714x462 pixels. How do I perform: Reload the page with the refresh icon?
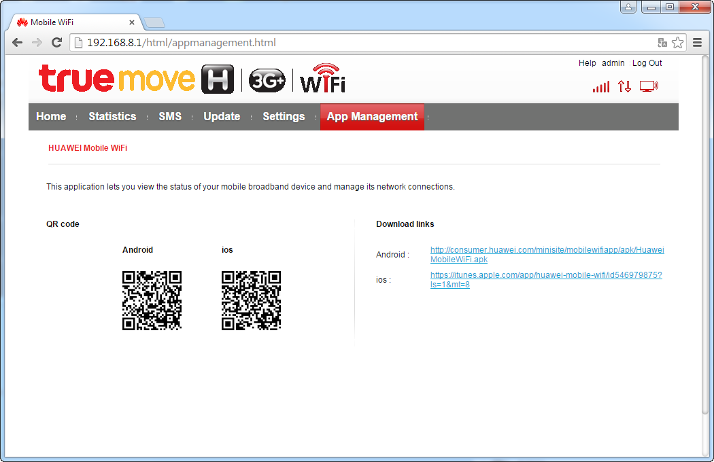coord(56,42)
